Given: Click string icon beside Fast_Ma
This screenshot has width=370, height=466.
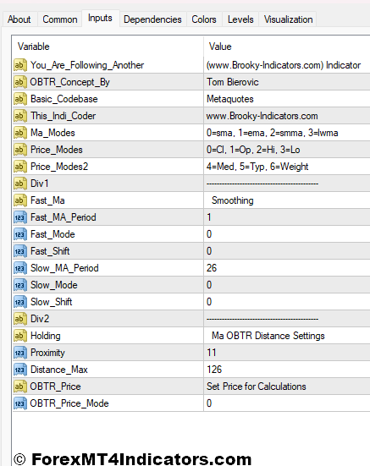Looking at the screenshot, I should pos(20,200).
